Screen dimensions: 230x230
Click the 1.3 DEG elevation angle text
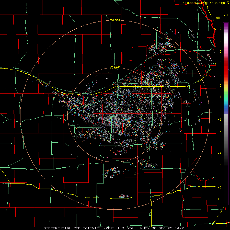[125, 228]
